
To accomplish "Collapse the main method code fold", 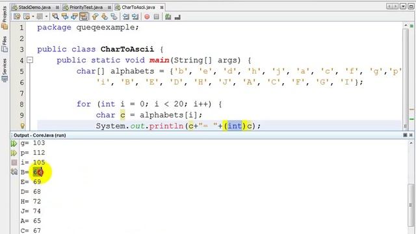I will click(30, 60).
